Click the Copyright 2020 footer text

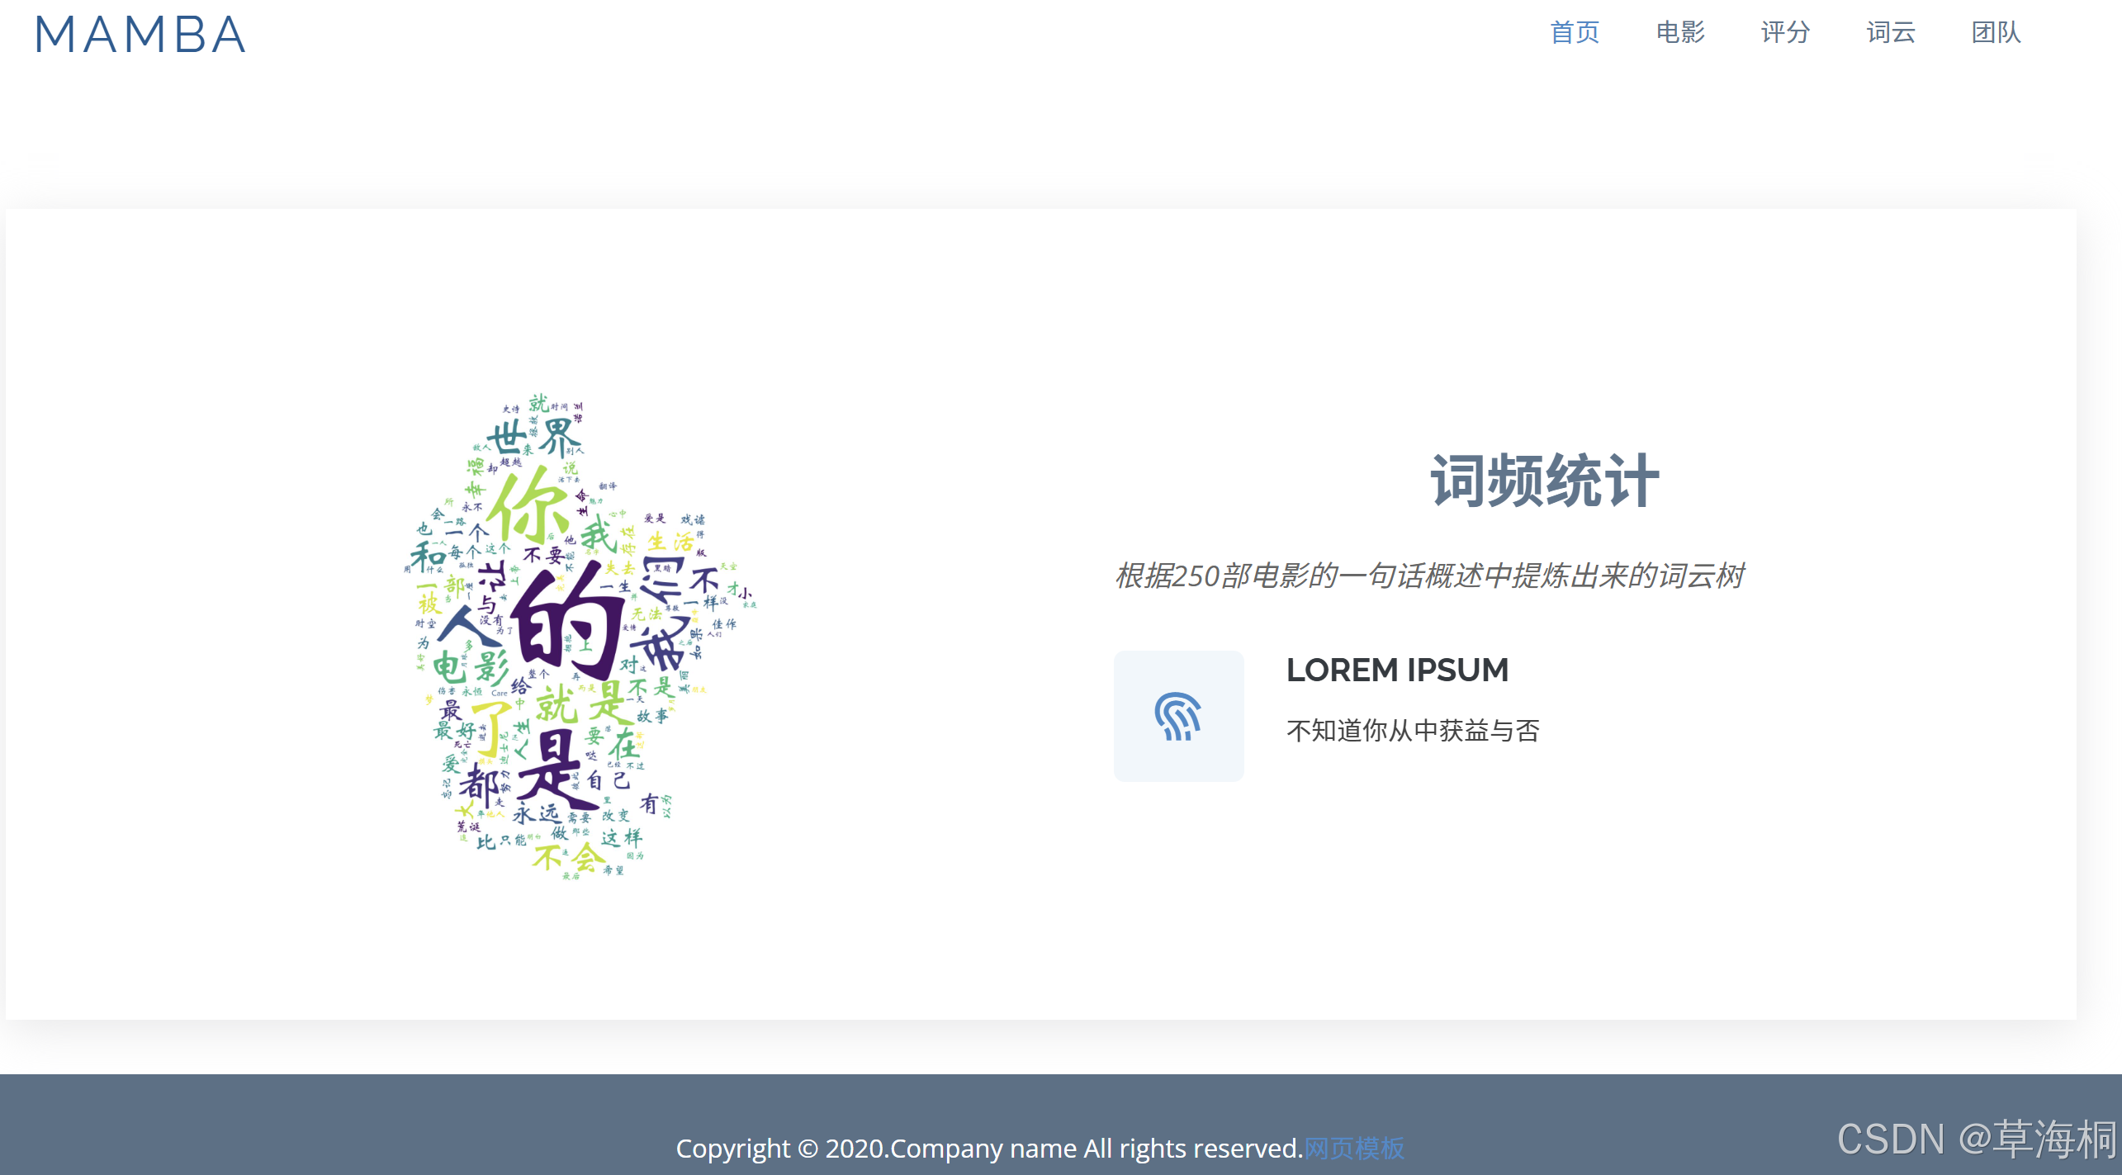(x=988, y=1148)
